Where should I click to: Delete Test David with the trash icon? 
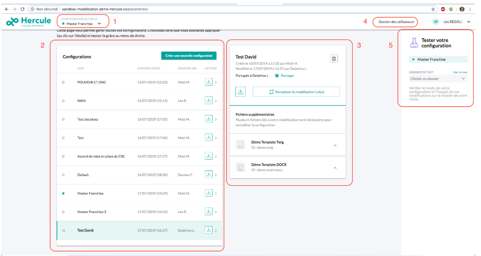[x=334, y=58]
